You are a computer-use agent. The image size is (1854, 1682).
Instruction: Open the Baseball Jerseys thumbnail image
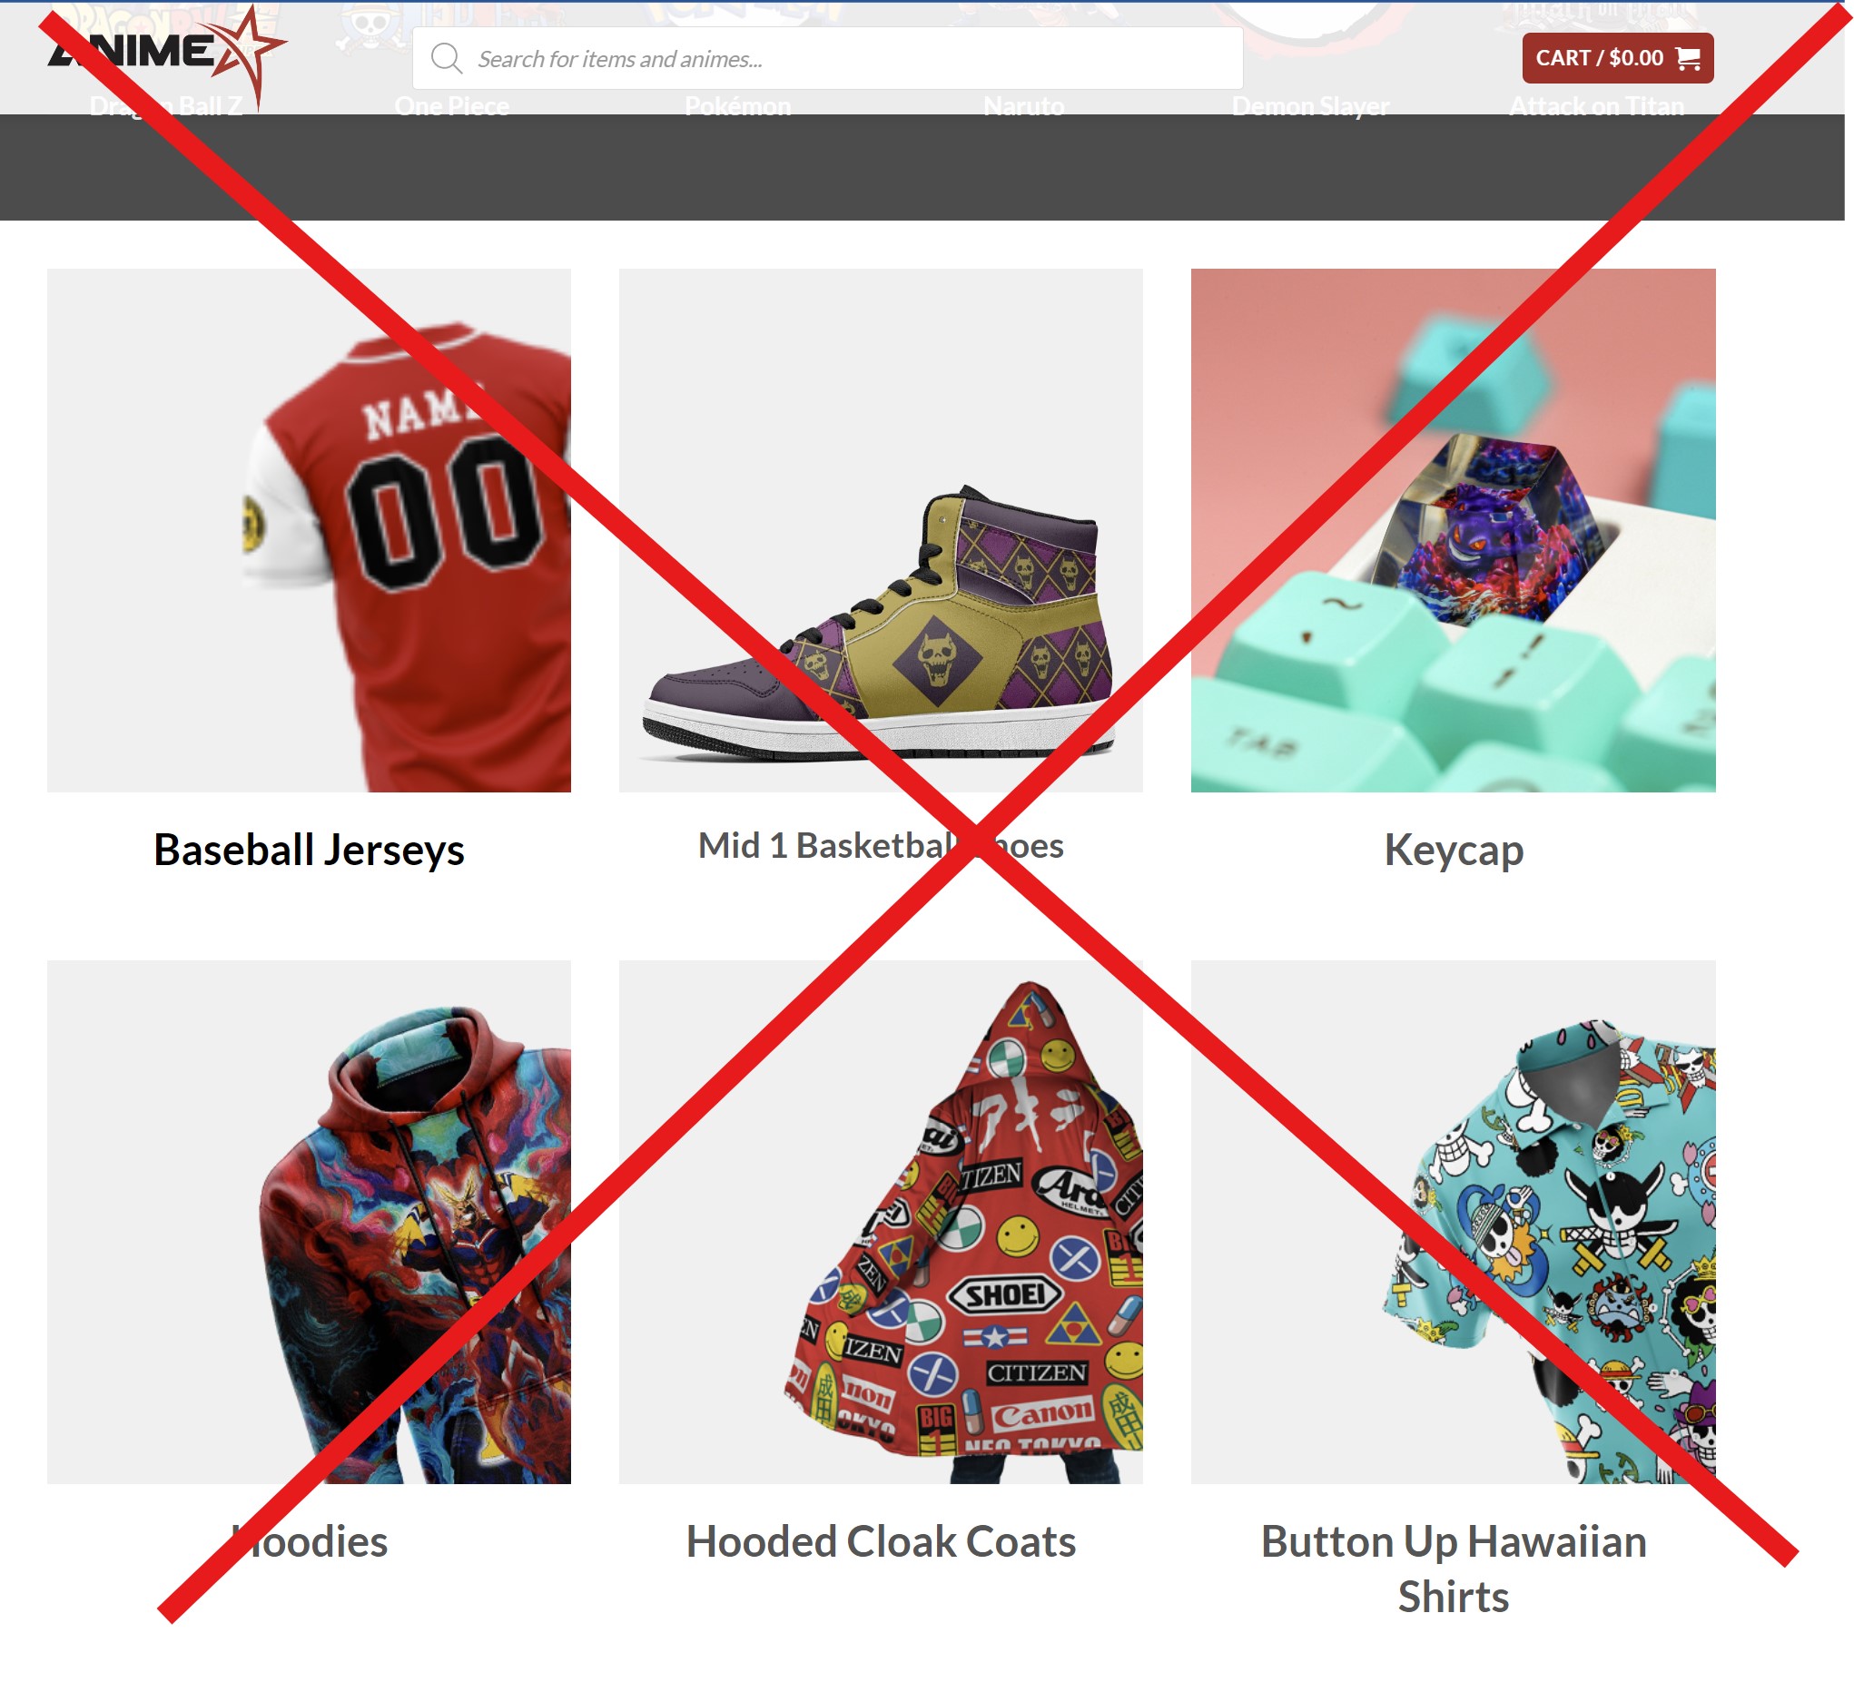click(309, 531)
